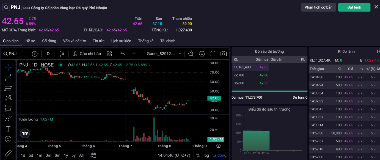380x160 pixels.
Task: Open the Tài chính tab
Action: click(x=168, y=41)
